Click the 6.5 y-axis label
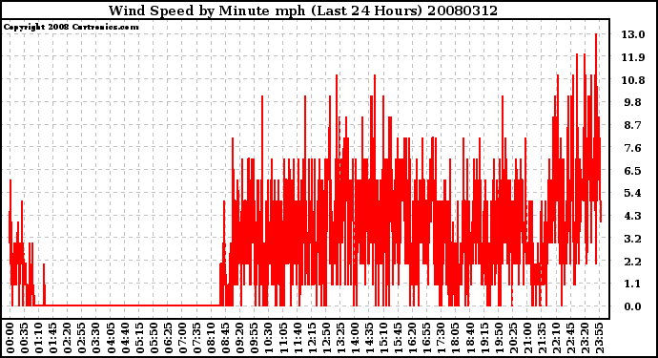The image size is (658, 358). 633,171
